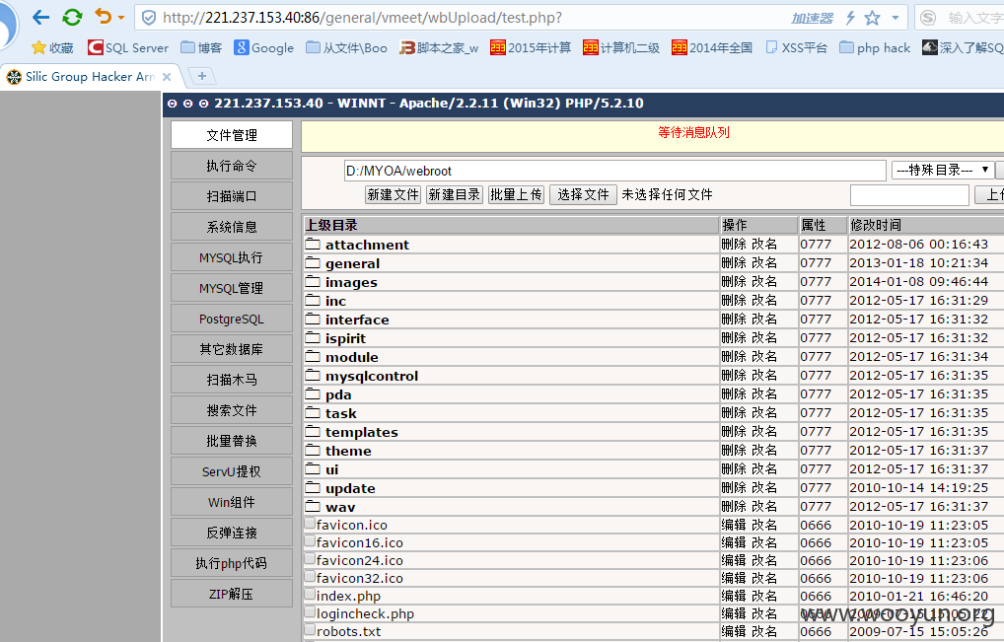Open a new browser tab with plus
The height and width of the screenshot is (642, 1004).
click(202, 76)
